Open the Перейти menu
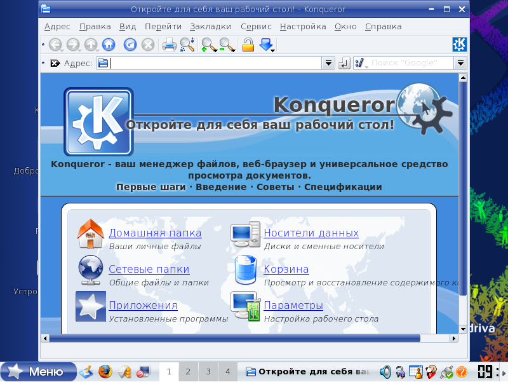The image size is (508, 382). click(163, 27)
